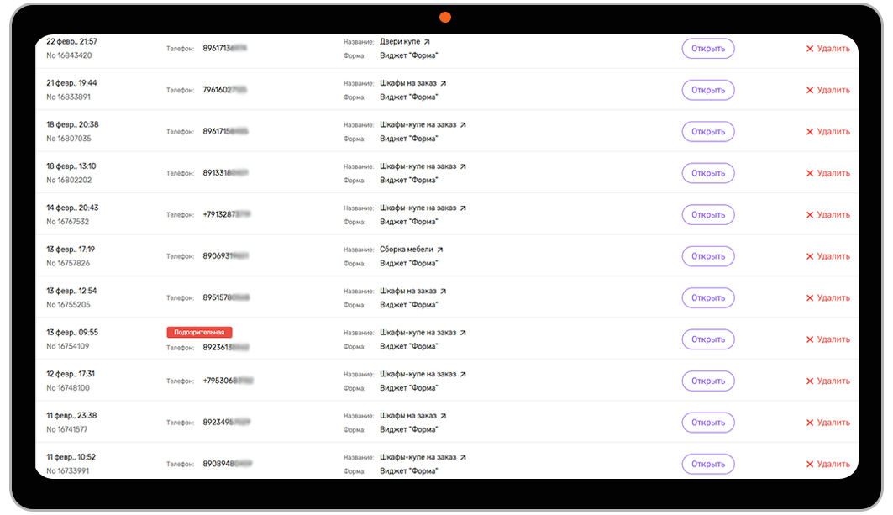
Task: Click the external link arrow beside "Двери купе"
Action: pyautogui.click(x=427, y=42)
